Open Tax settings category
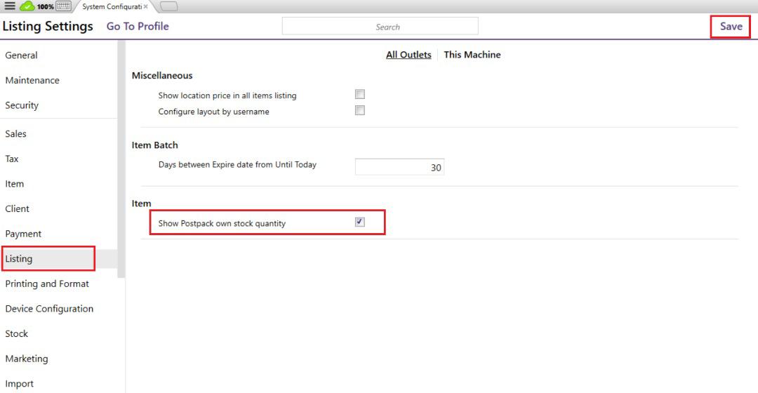Screen dimensions: 758x393 [12, 159]
